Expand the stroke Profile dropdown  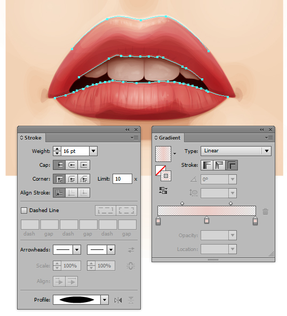(105, 300)
